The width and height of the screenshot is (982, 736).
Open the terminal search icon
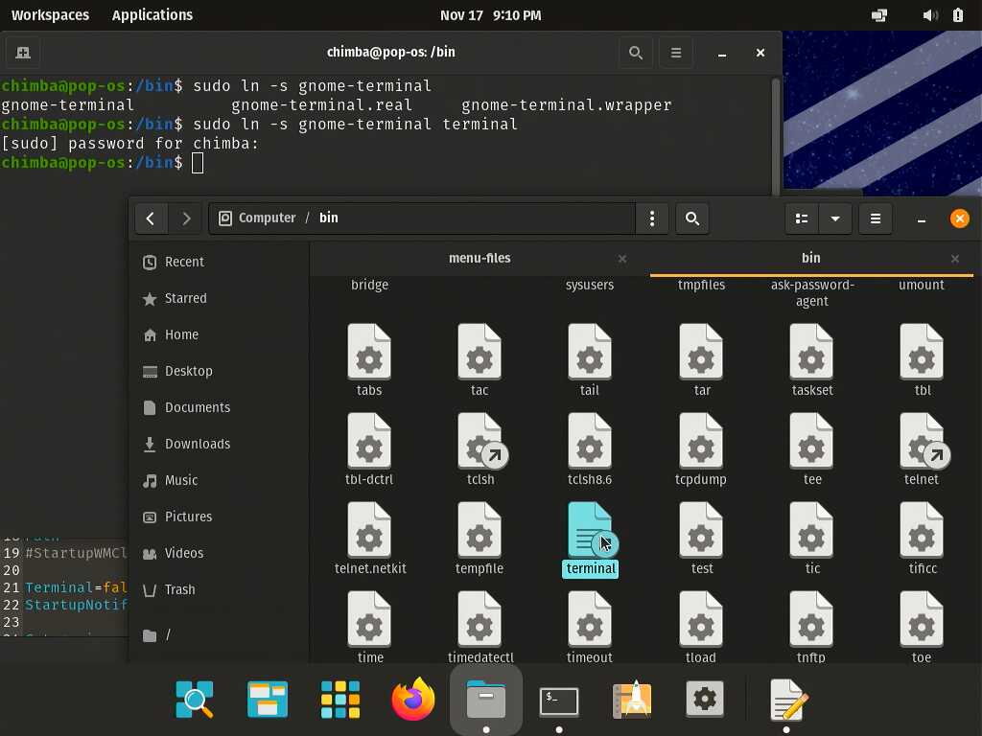click(635, 53)
